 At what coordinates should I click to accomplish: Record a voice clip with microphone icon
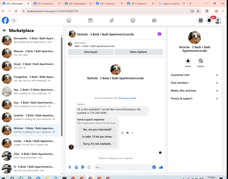[x=70, y=167]
